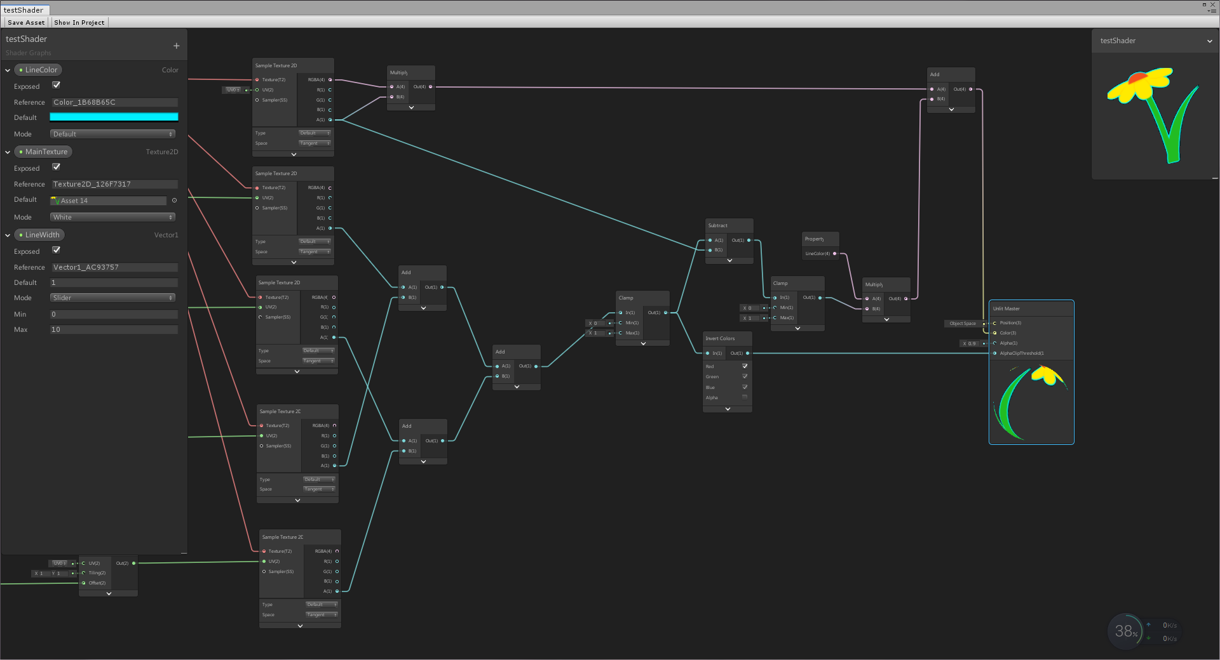Open the testShader preview dropdown at top right
Image resolution: width=1220 pixels, height=660 pixels.
coord(1209,40)
